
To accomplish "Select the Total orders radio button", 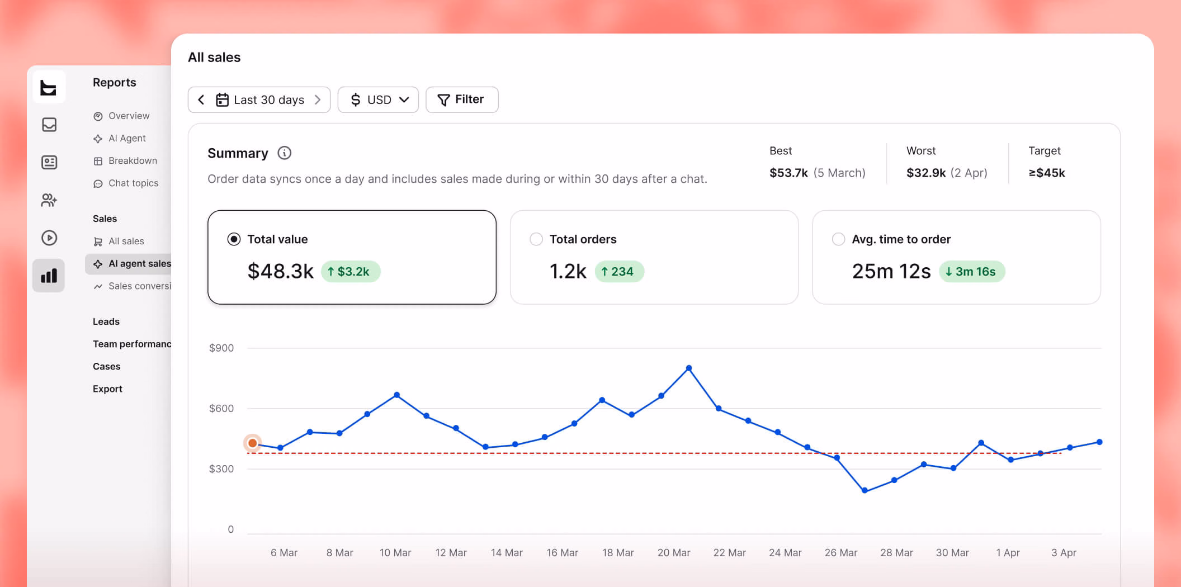I will click(536, 239).
